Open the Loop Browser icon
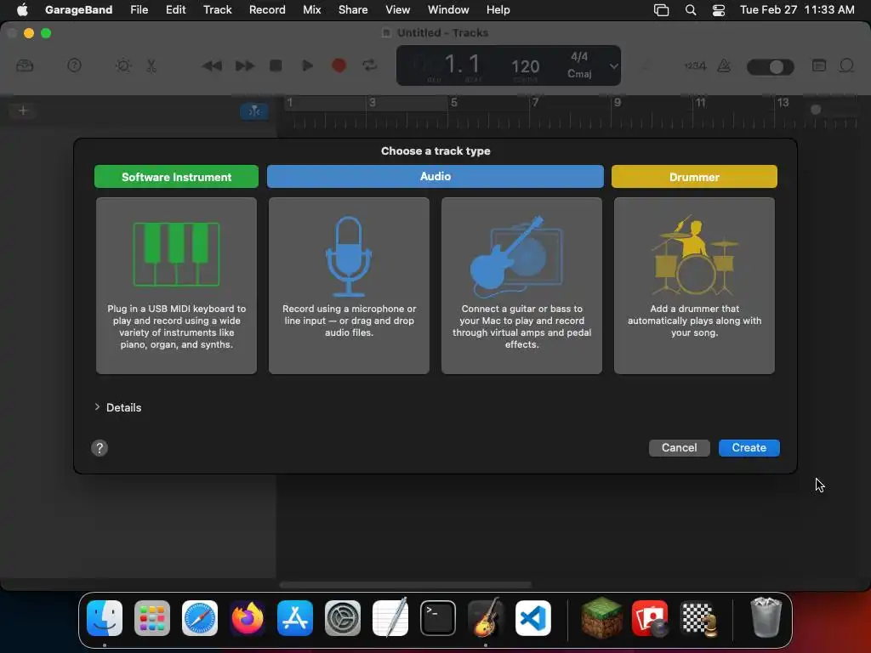 point(846,65)
